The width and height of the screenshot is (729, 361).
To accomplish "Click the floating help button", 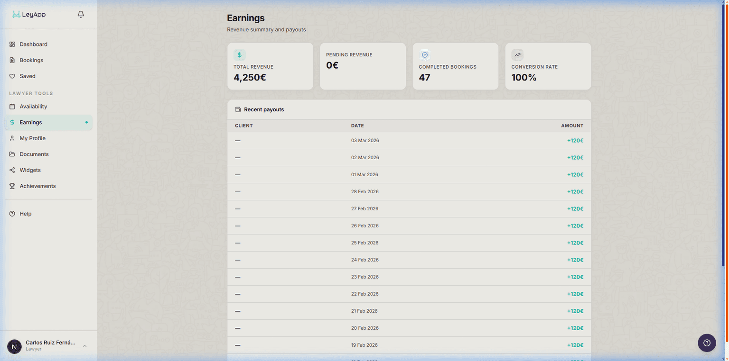I will pos(707,343).
